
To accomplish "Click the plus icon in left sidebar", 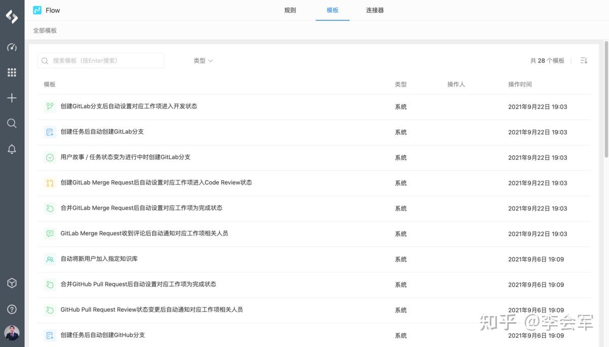I will coord(12,97).
